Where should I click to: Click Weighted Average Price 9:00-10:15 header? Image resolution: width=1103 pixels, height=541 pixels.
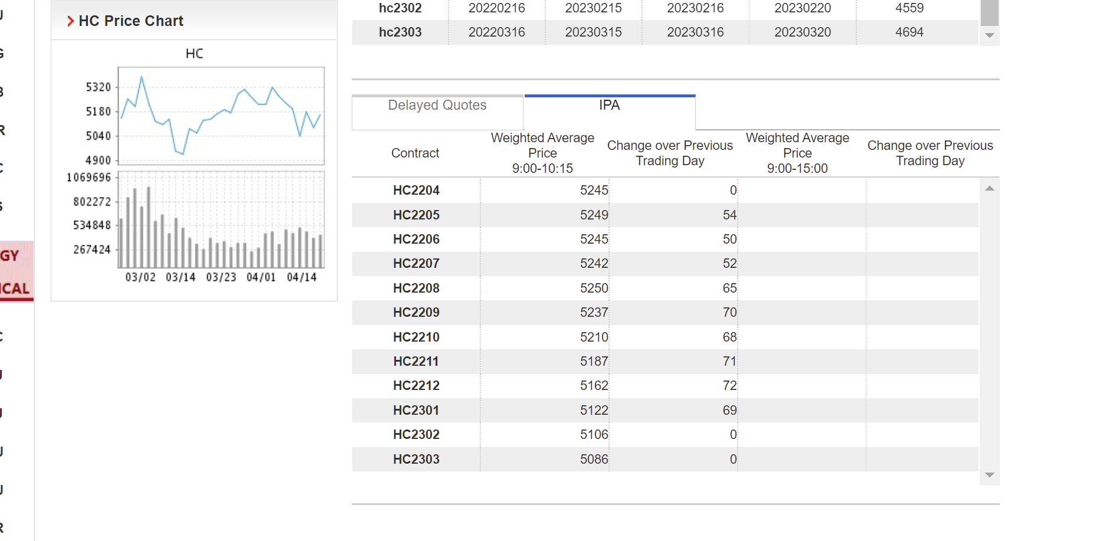coord(542,153)
